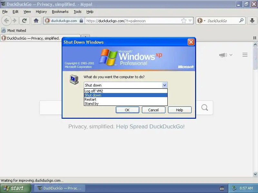This screenshot has width=258, height=193.
Task: Select the DuckDuckGo — Privacy, simplified tab
Action: [31, 38]
